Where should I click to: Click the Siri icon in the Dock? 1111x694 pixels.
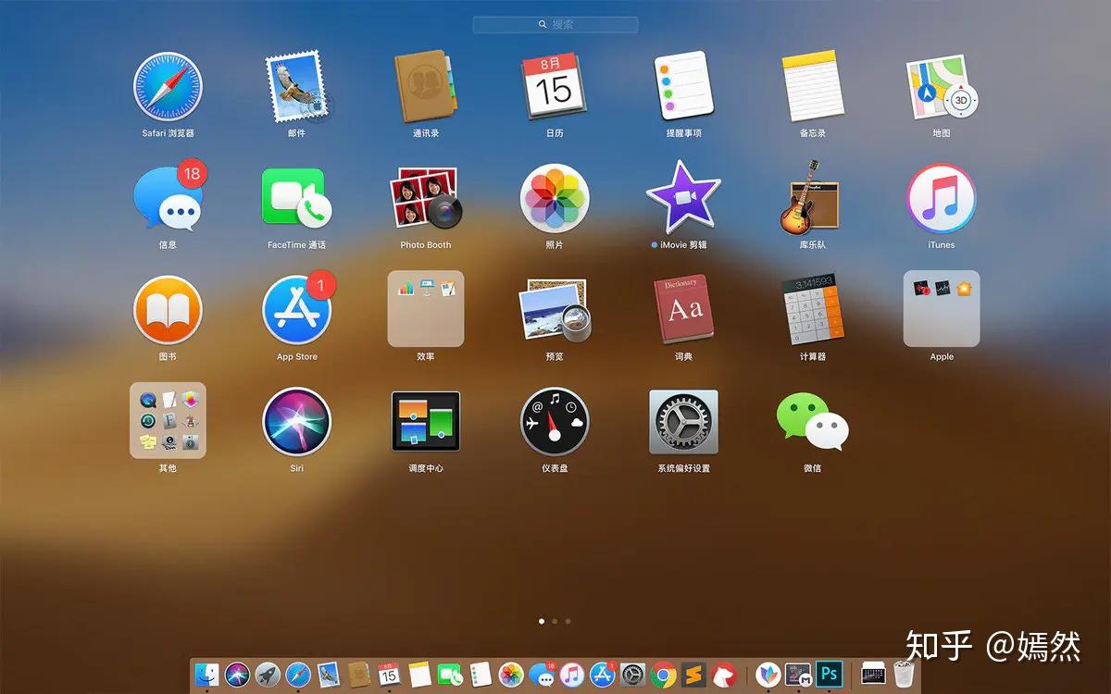click(237, 675)
